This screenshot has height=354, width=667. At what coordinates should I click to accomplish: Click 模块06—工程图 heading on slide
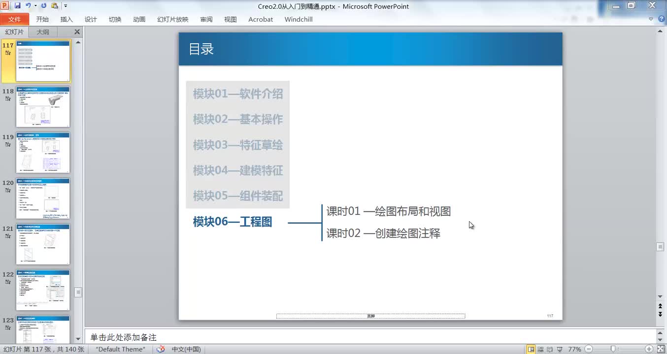(233, 222)
